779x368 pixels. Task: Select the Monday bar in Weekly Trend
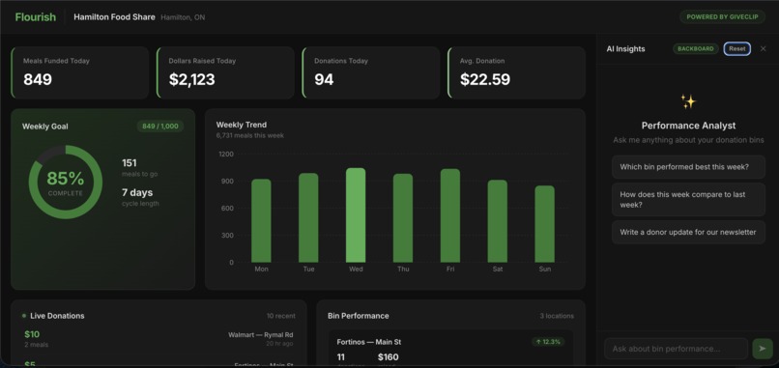click(261, 220)
